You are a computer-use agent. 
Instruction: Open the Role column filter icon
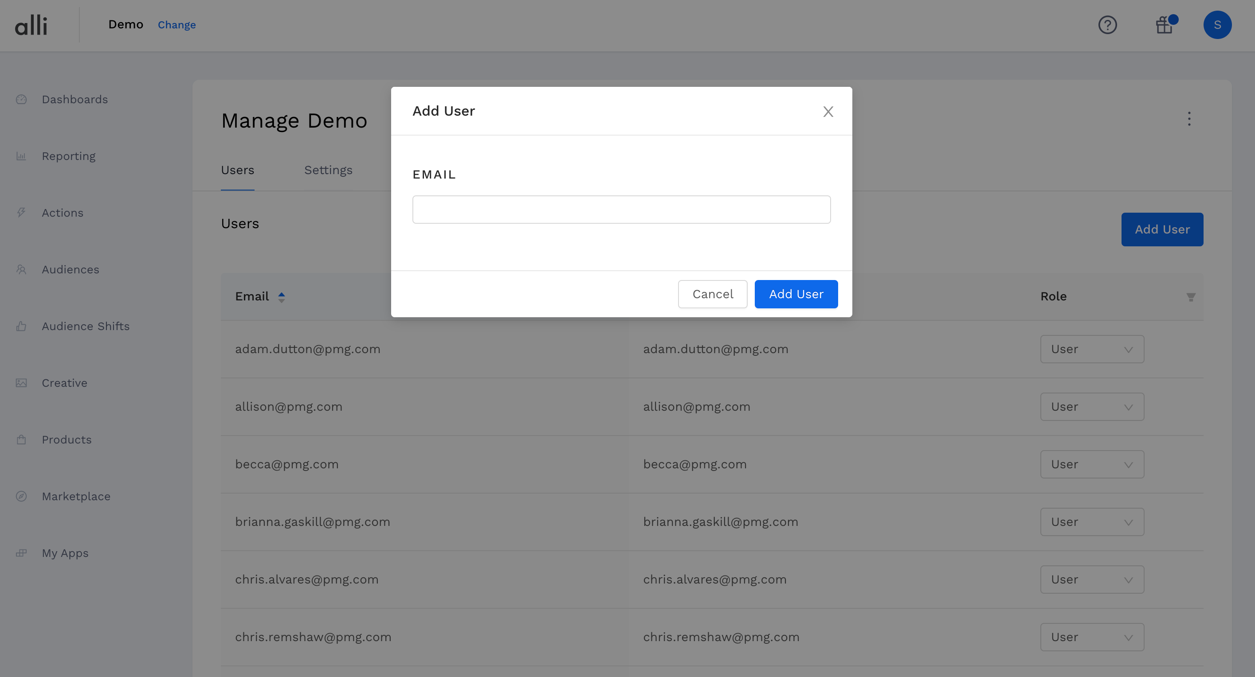pos(1191,297)
